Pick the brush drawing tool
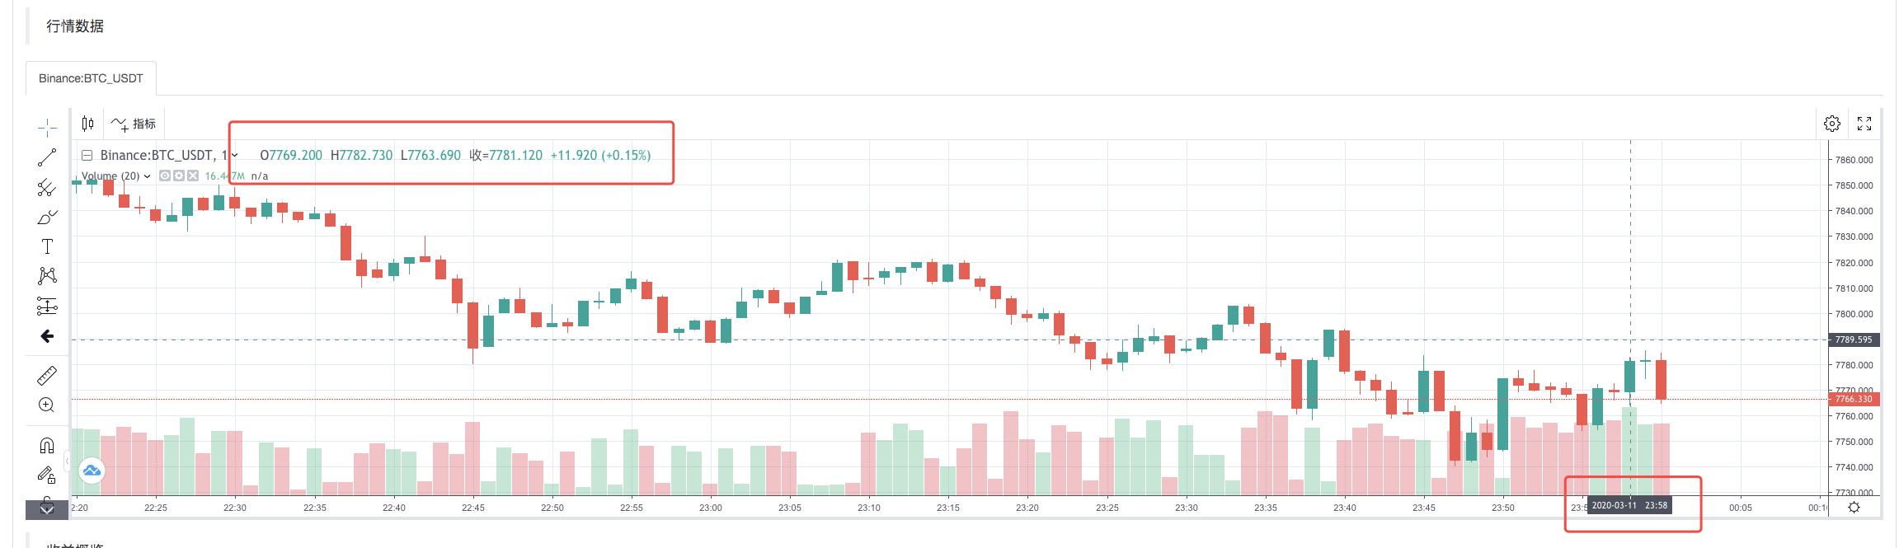 coord(47,218)
